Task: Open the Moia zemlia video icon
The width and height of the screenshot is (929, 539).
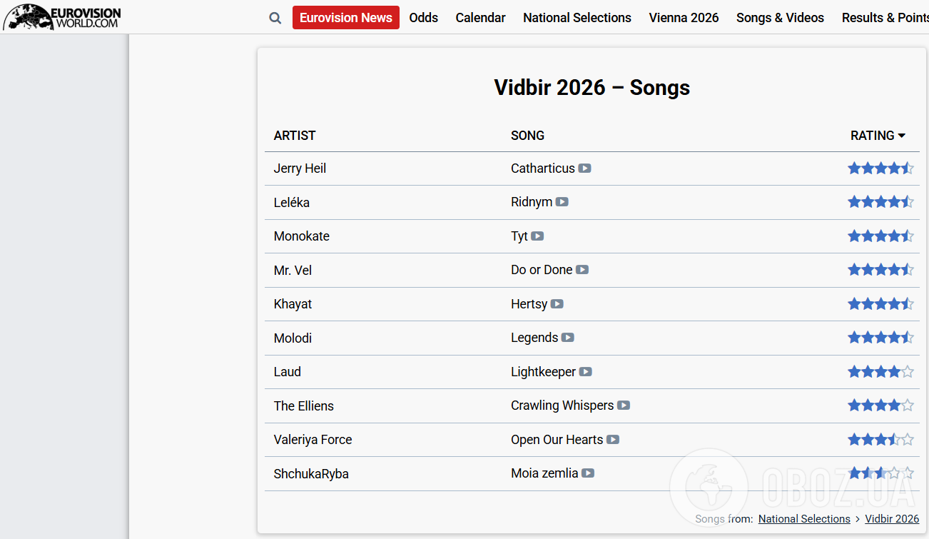Action: coord(588,473)
